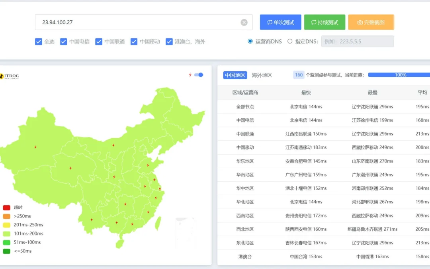Select the 指定DNS radio option

(x=290, y=41)
